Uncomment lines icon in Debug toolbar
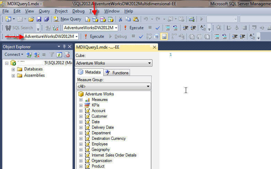 click(x=224, y=36)
